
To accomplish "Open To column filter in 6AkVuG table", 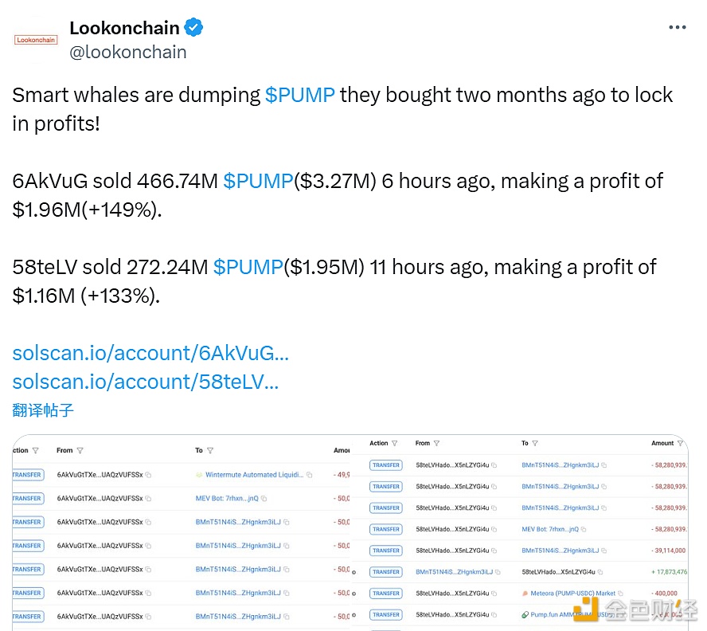I will tap(210, 451).
